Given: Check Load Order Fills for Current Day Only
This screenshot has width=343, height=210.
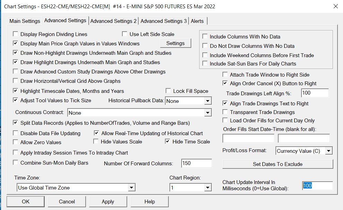Looking at the screenshot, I should click(x=225, y=120).
